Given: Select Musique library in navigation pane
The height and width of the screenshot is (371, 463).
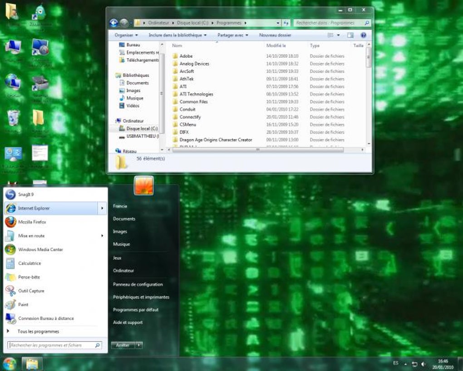Looking at the screenshot, I should pyautogui.click(x=131, y=98).
